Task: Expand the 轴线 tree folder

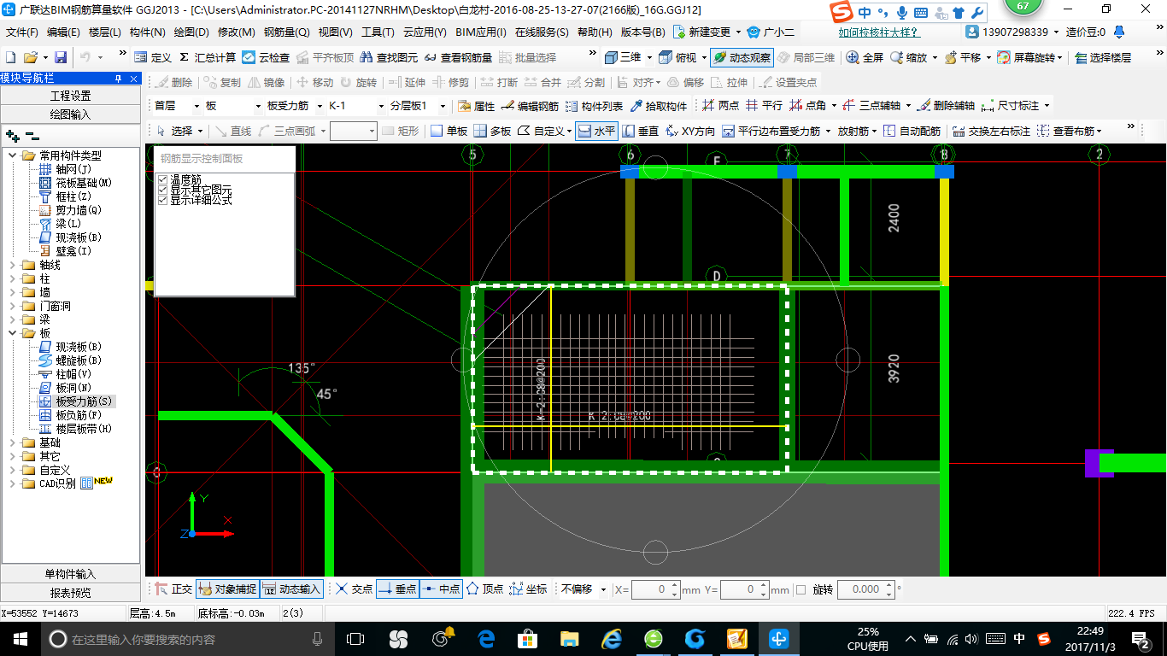Action: 13,265
